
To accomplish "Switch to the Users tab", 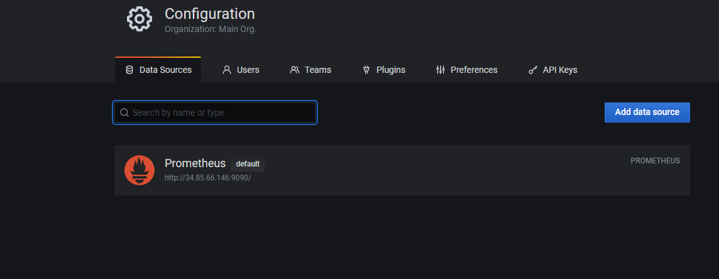I will point(241,70).
